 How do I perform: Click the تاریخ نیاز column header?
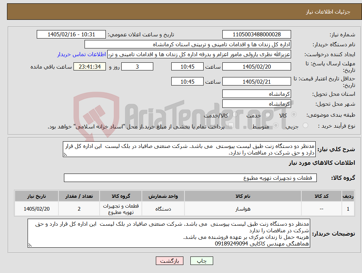click(x=36, y=196)
